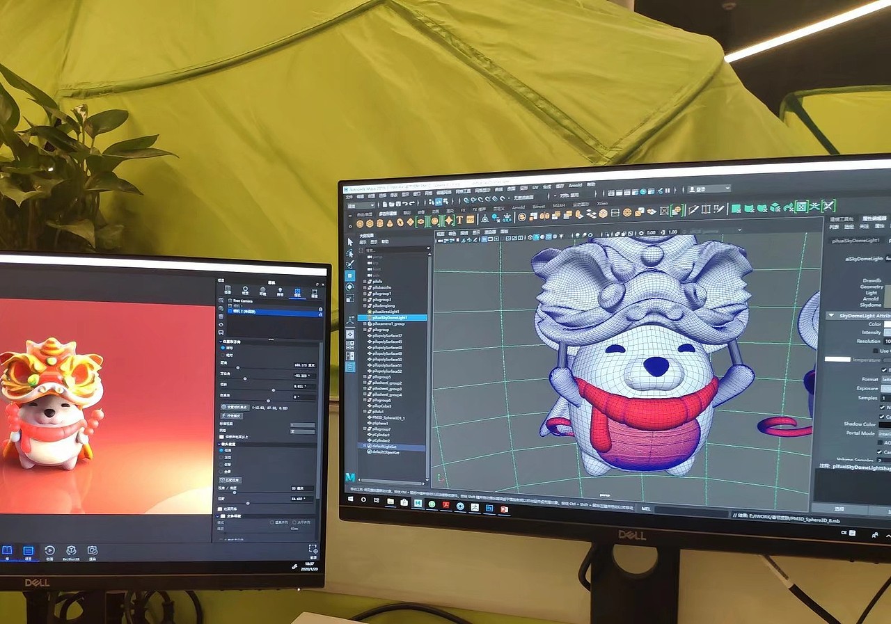Click the piluaiSkyDomeLight1 node tab
This screenshot has height=624, width=891.
pyautogui.click(x=855, y=241)
